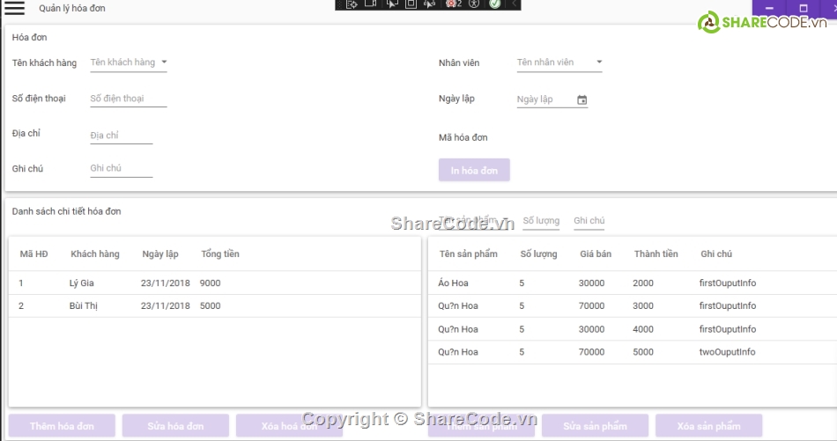Image resolution: width=837 pixels, height=441 pixels.
Task: Click the Thêm hóa đơn button
Action: [61, 426]
